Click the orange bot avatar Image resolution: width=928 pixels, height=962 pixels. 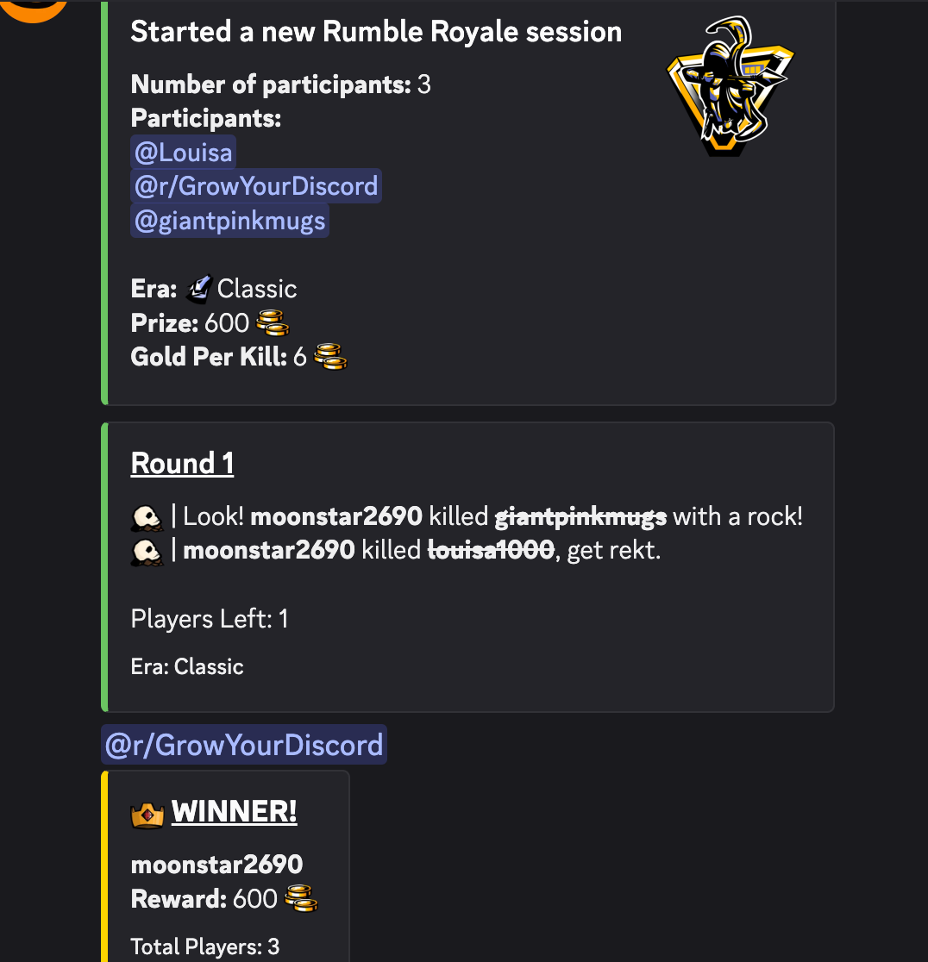coord(34,9)
